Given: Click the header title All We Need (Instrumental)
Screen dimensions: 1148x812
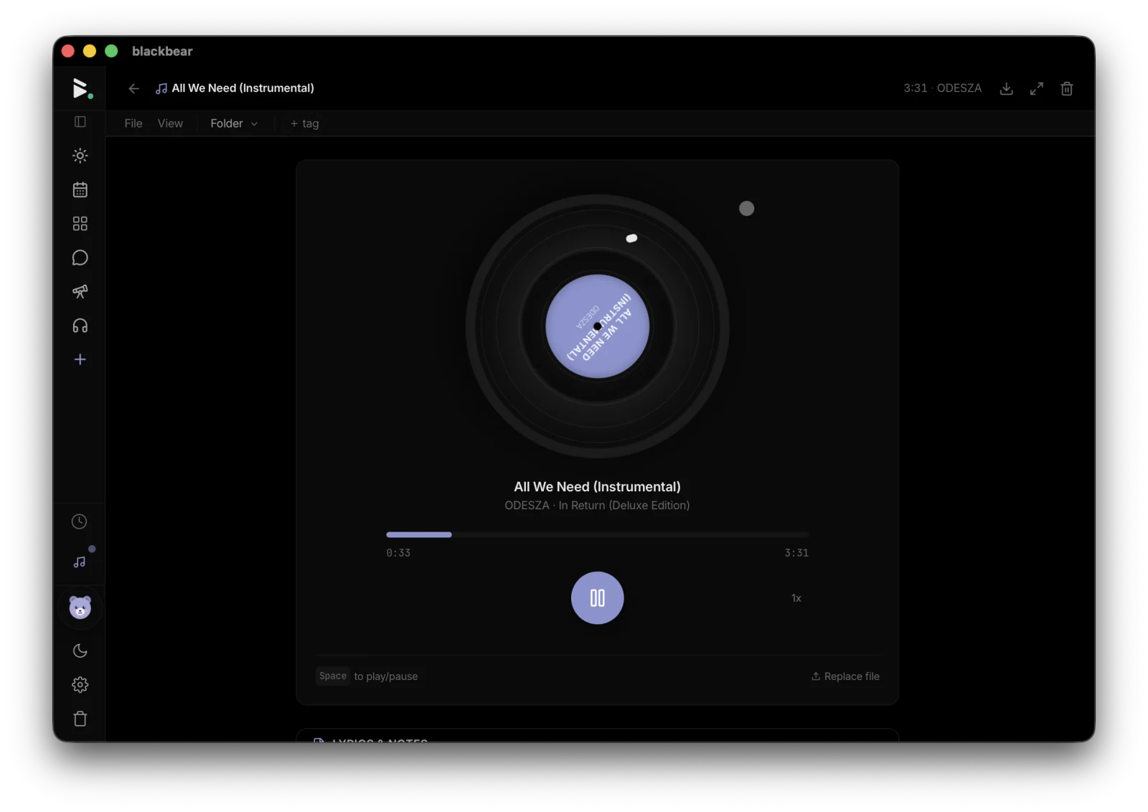Looking at the screenshot, I should click(243, 88).
